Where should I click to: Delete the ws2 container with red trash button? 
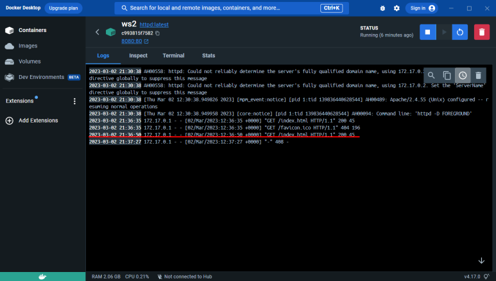click(x=482, y=32)
